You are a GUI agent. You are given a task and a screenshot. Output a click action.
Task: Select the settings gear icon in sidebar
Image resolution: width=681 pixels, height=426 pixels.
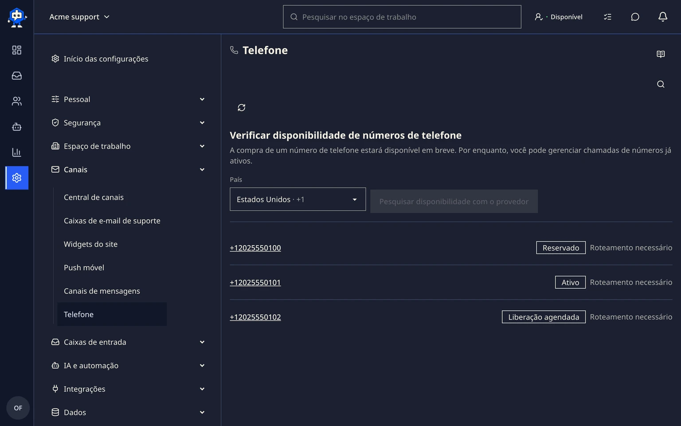(17, 178)
